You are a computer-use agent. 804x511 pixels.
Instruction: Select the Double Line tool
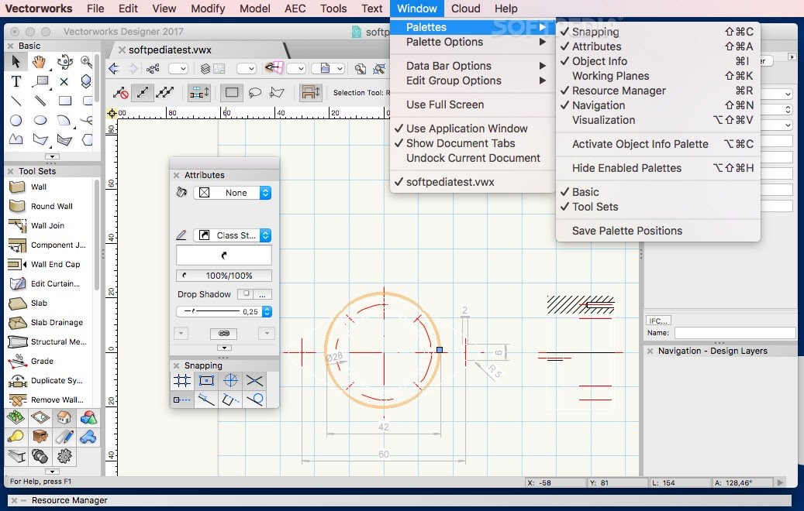(x=40, y=101)
